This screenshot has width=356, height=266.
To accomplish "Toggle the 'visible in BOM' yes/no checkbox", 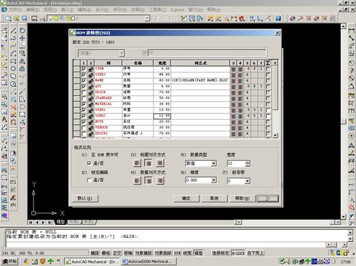I will (89, 163).
